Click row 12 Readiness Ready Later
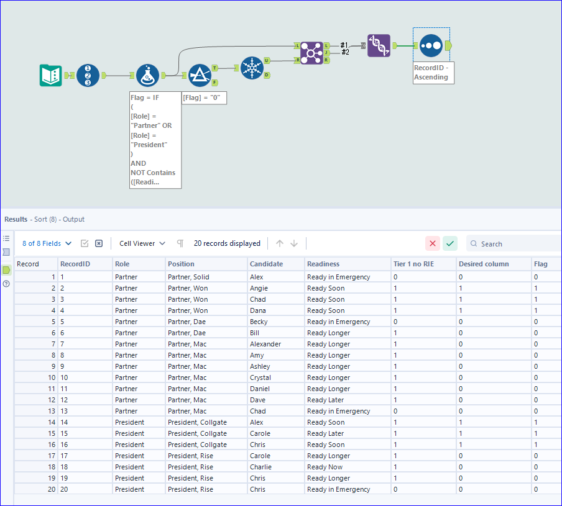The image size is (562, 506). (348, 400)
